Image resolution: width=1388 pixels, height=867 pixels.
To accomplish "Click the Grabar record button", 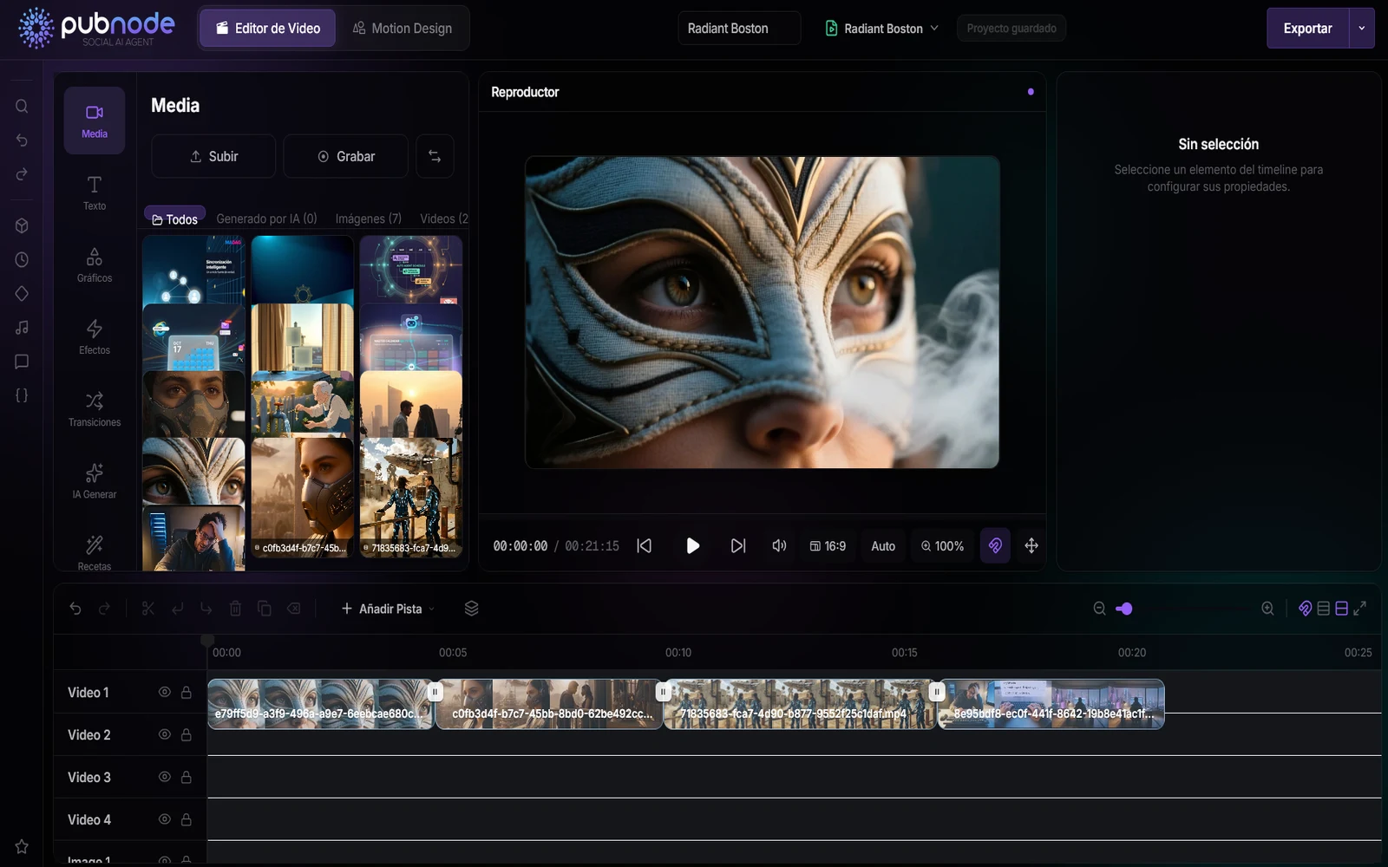I will point(345,156).
